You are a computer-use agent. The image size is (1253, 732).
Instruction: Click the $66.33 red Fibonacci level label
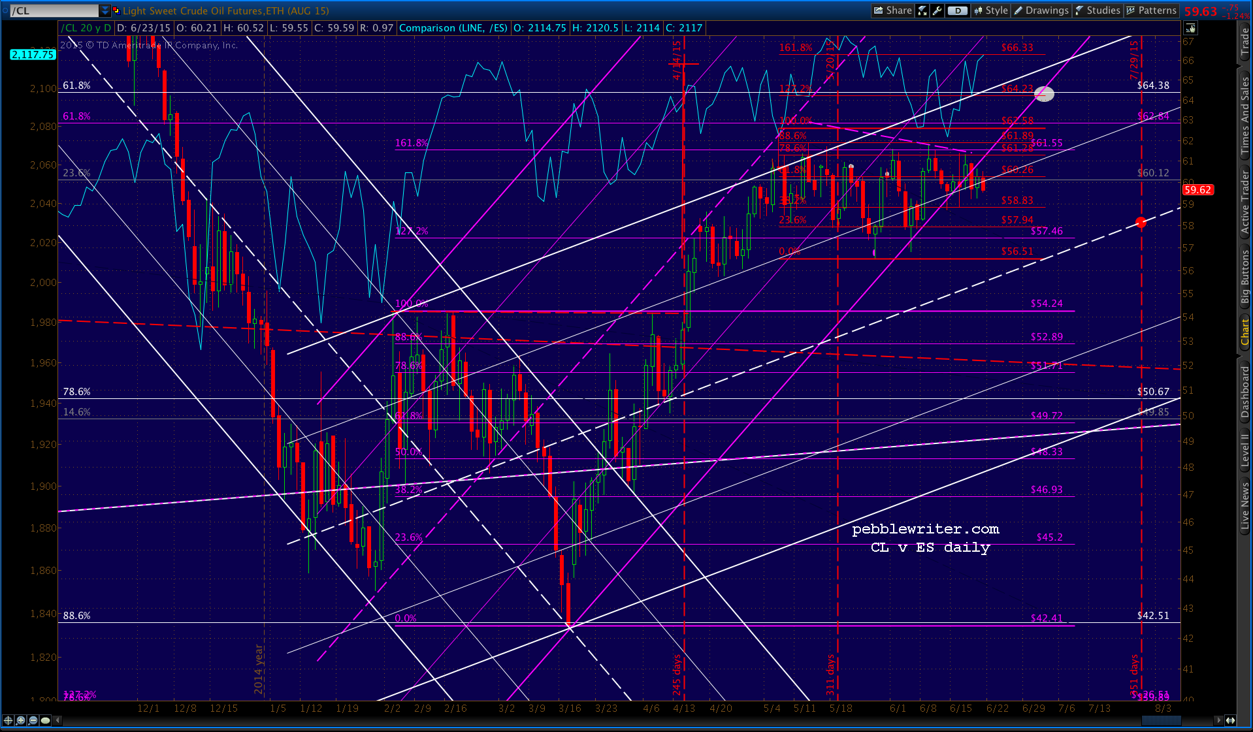(x=1017, y=48)
